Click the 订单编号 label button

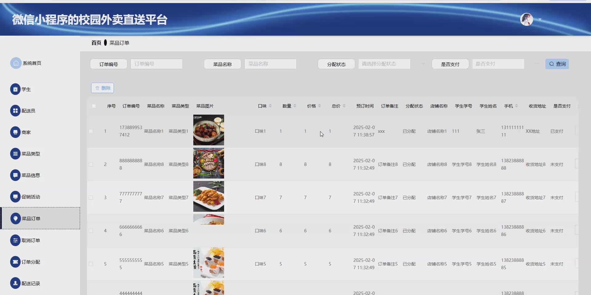coord(109,64)
